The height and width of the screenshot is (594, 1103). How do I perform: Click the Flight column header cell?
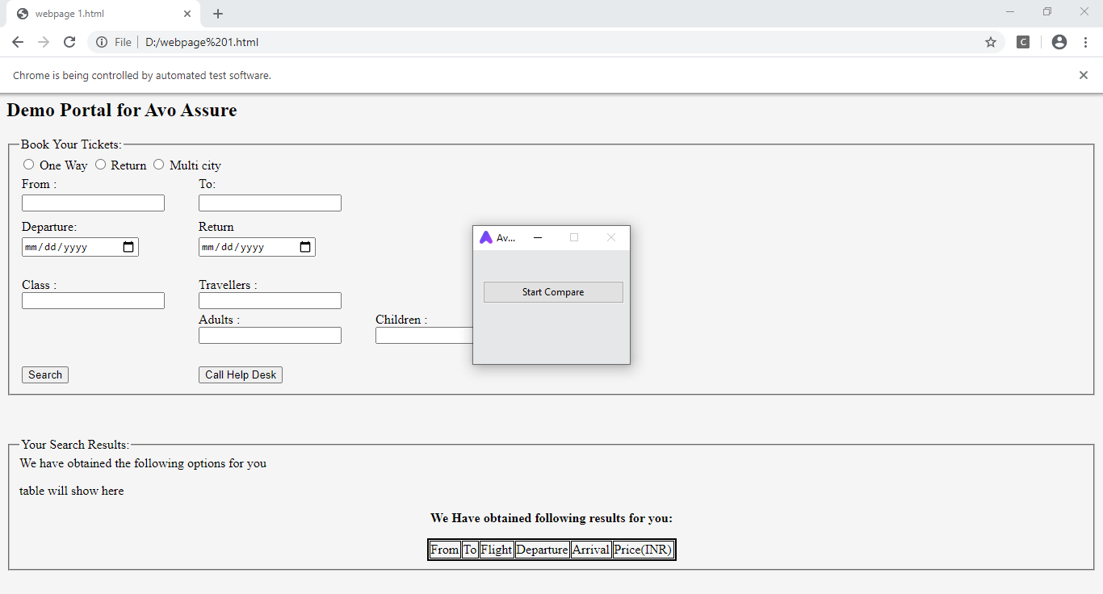point(497,550)
